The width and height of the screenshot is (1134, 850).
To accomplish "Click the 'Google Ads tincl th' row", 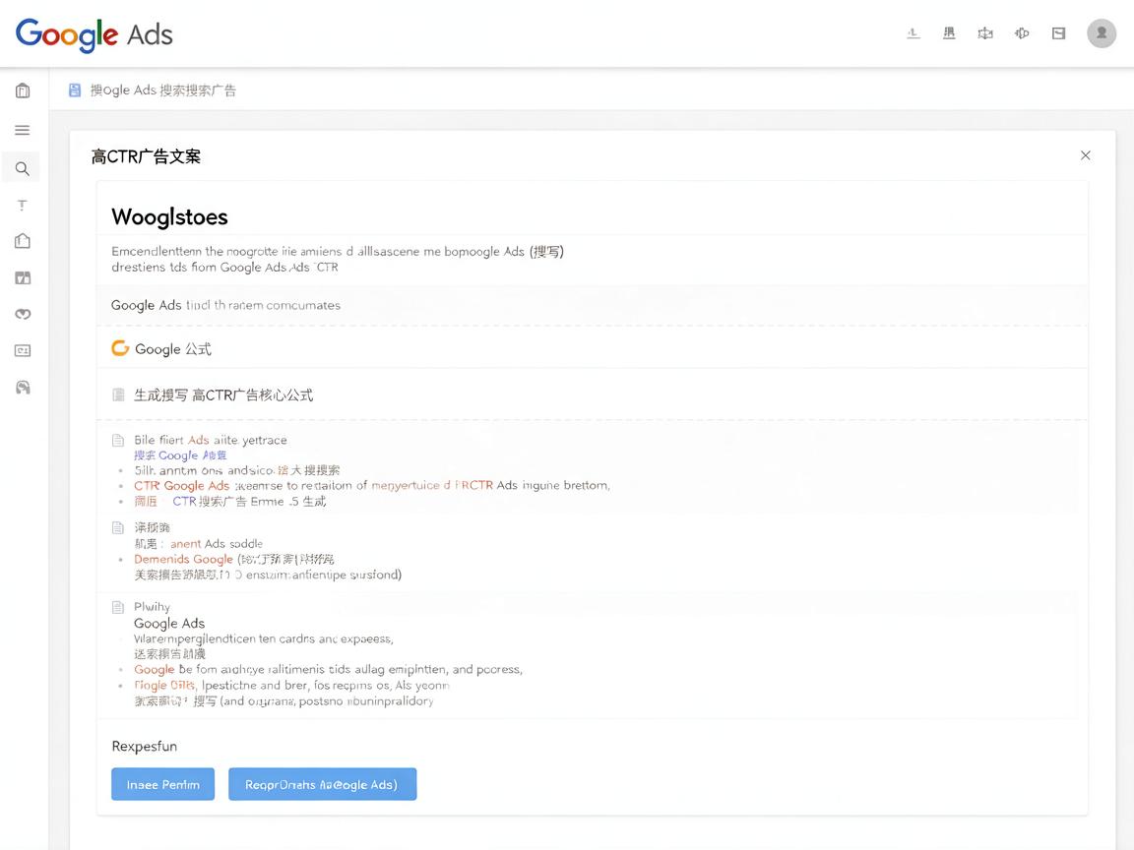I will point(592,305).
